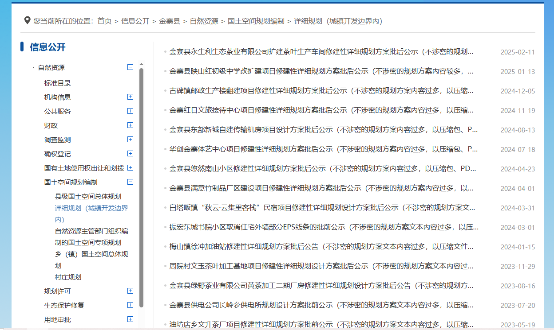554x330 pixels.
Task: Collapse the 自然资源 tree node
Action: pyautogui.click(x=130, y=67)
